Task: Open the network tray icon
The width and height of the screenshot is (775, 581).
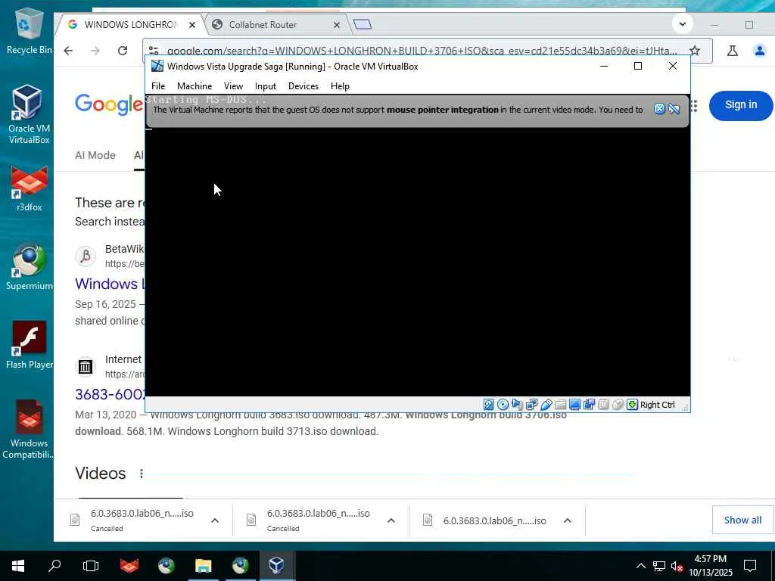Action: point(659,566)
